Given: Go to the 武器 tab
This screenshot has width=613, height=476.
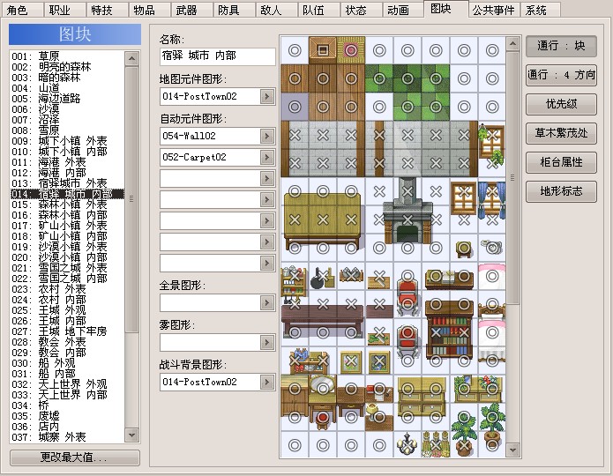Looking at the screenshot, I should 191,10.
